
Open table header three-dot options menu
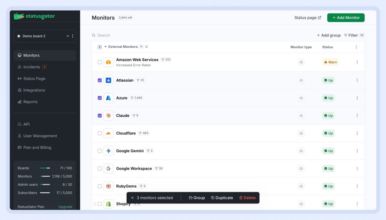click(x=356, y=47)
